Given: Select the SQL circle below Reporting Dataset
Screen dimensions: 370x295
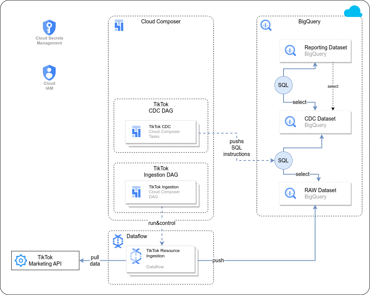Looking at the screenshot, I should 283,85.
